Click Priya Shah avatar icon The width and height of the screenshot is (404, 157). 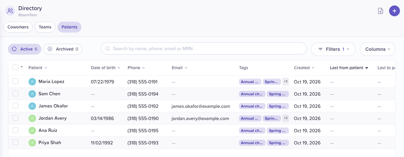tap(32, 142)
